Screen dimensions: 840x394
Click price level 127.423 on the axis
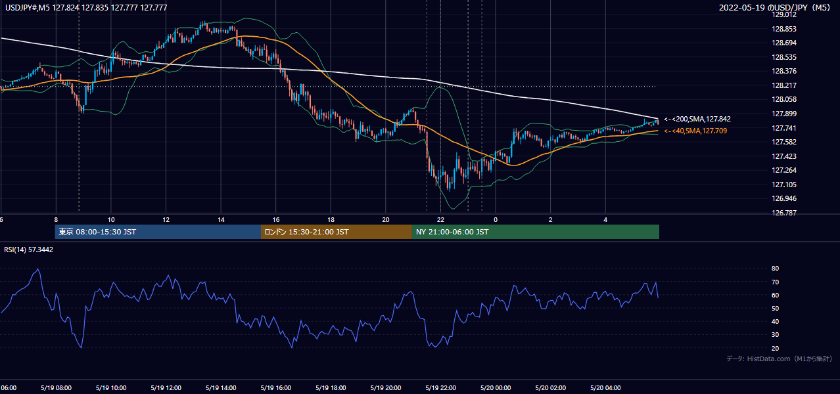785,156
